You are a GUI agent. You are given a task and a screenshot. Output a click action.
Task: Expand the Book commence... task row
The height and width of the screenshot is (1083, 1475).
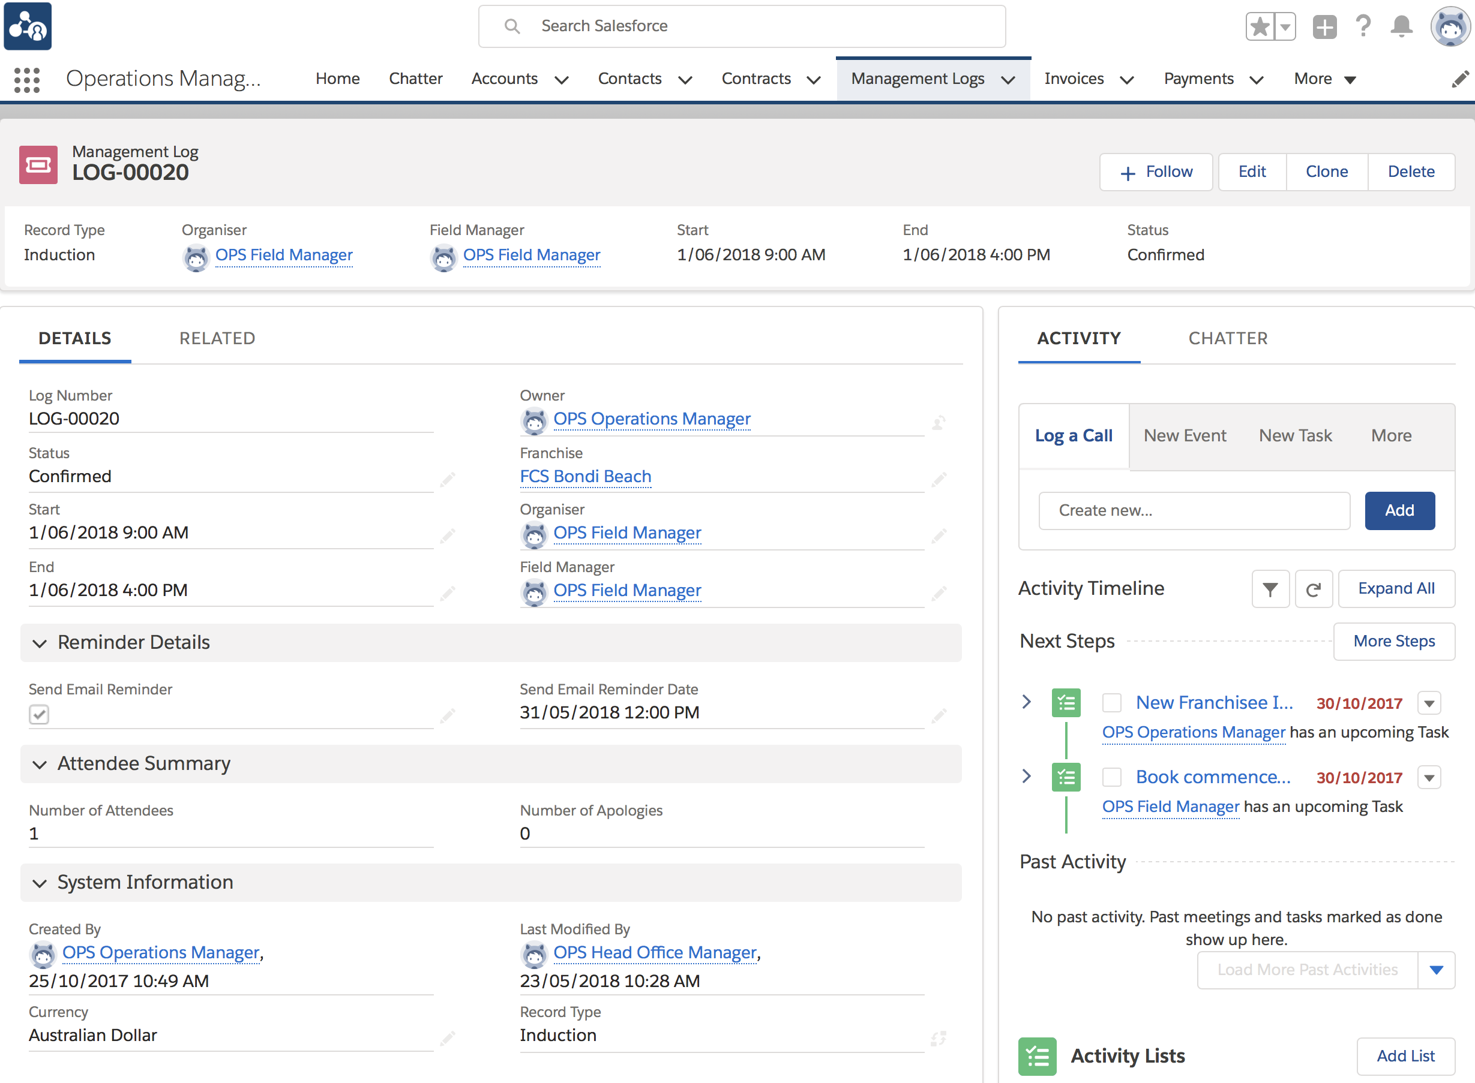(x=1026, y=776)
